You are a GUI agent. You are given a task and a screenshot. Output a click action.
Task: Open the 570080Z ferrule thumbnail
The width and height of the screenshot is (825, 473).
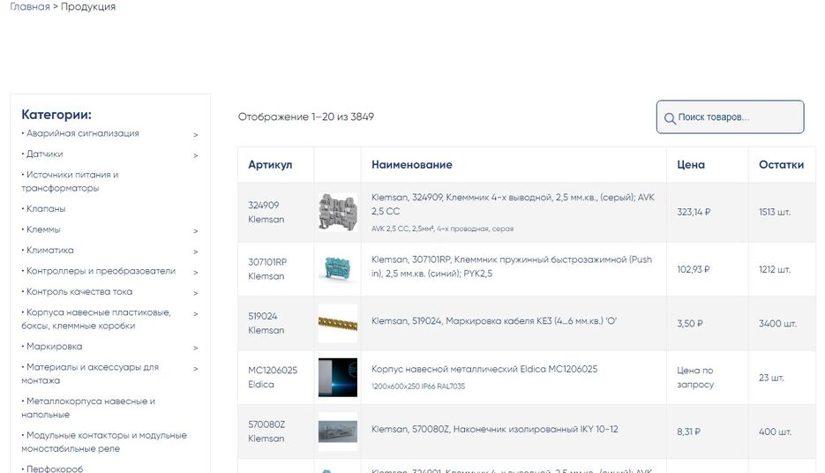[x=338, y=432]
